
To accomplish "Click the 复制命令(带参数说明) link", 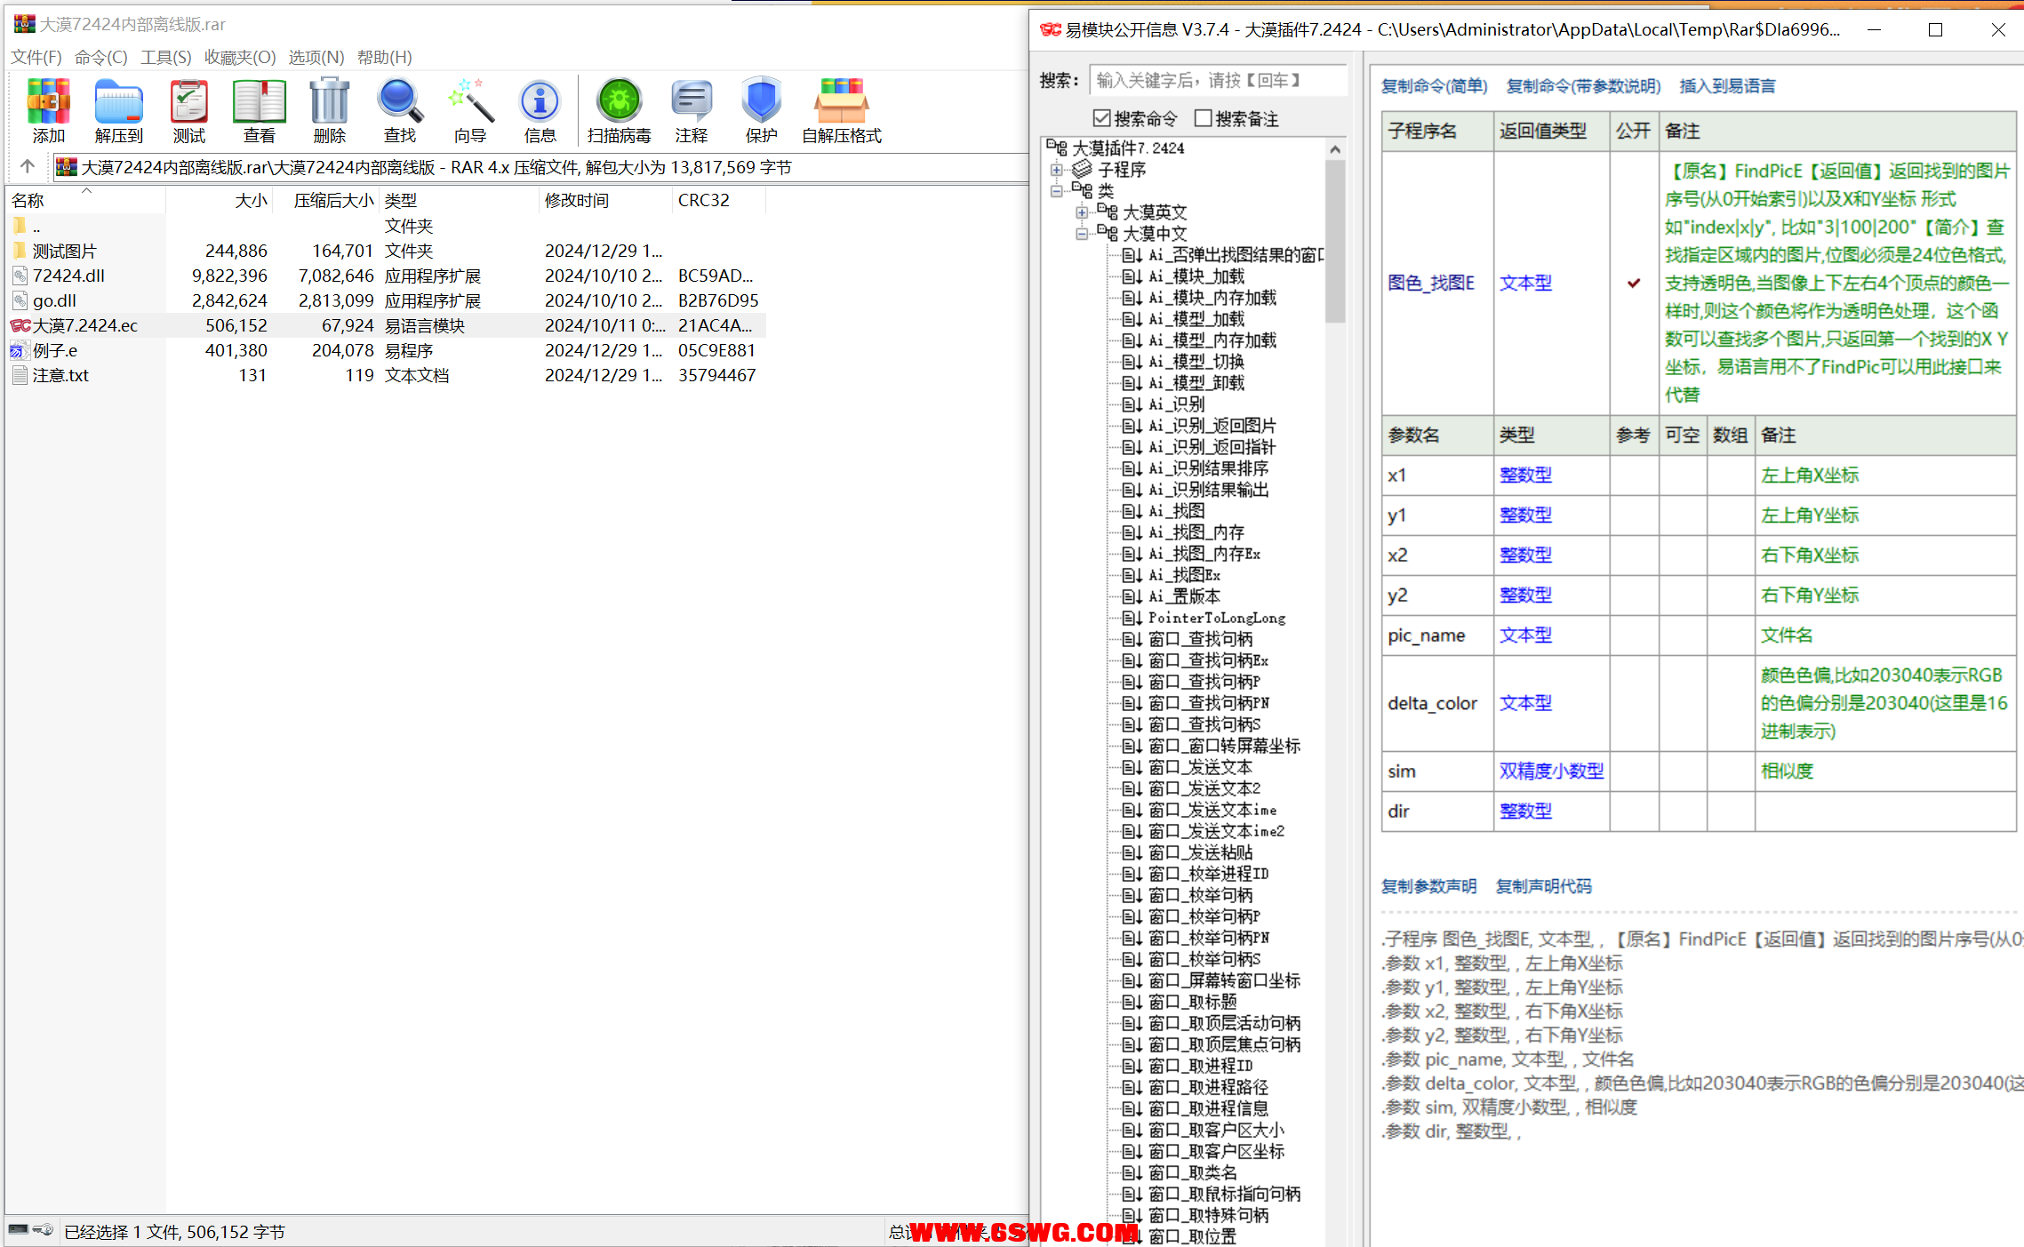I will pos(1583,85).
